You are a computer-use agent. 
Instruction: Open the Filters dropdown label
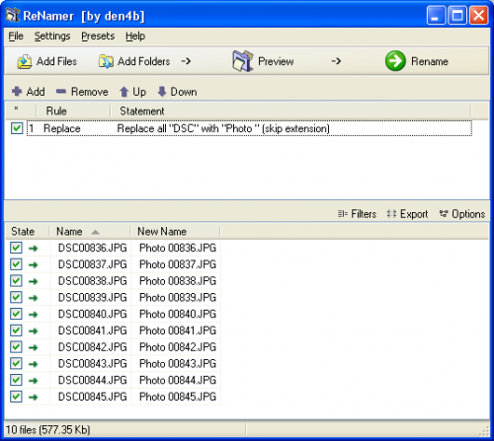point(364,214)
